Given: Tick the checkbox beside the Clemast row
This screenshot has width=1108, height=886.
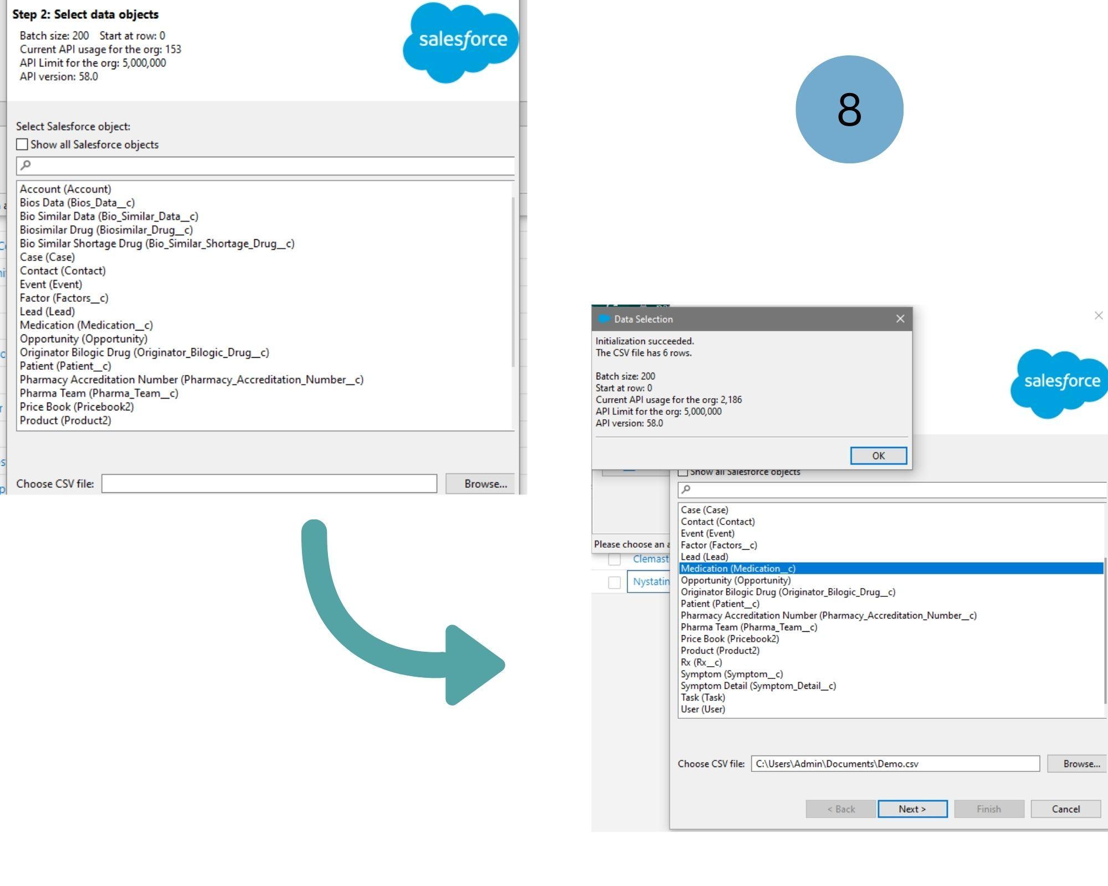Looking at the screenshot, I should coord(614,559).
